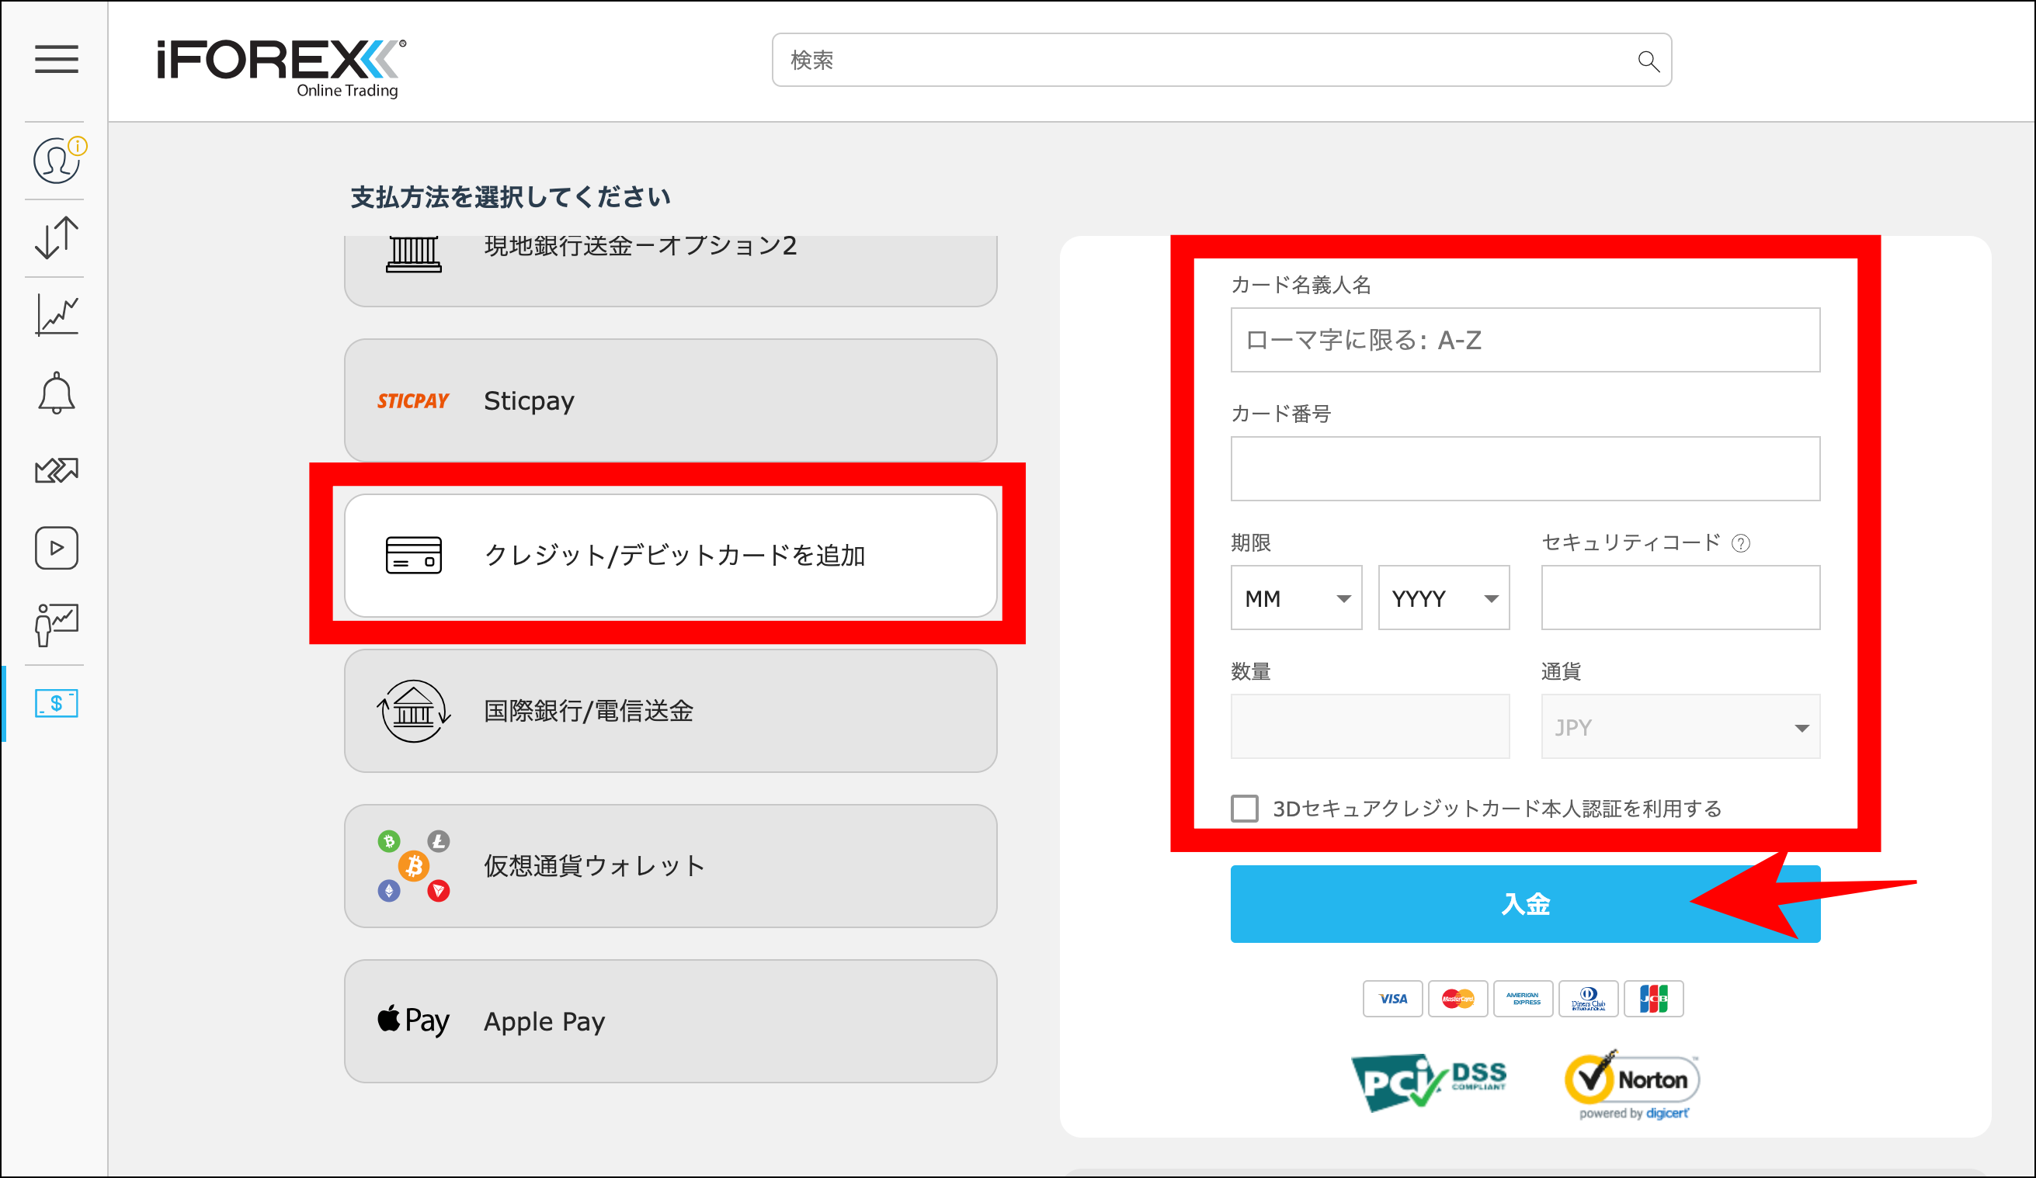Open the video tutorials icon in sidebar
The width and height of the screenshot is (2036, 1178).
56,547
